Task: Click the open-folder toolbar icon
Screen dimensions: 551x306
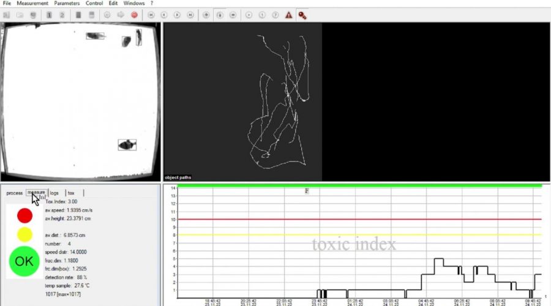Action: tap(20, 15)
